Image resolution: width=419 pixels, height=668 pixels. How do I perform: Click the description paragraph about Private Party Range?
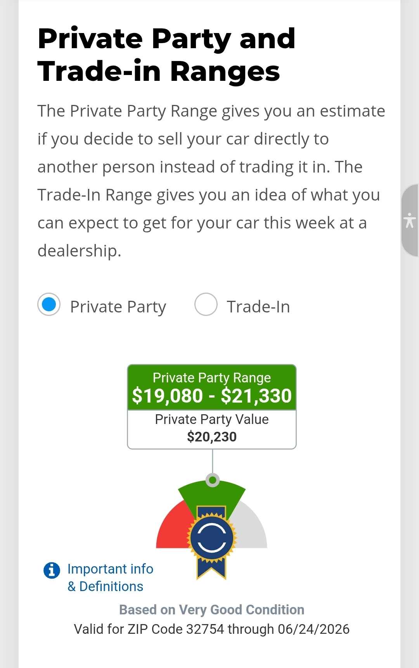[x=211, y=181]
